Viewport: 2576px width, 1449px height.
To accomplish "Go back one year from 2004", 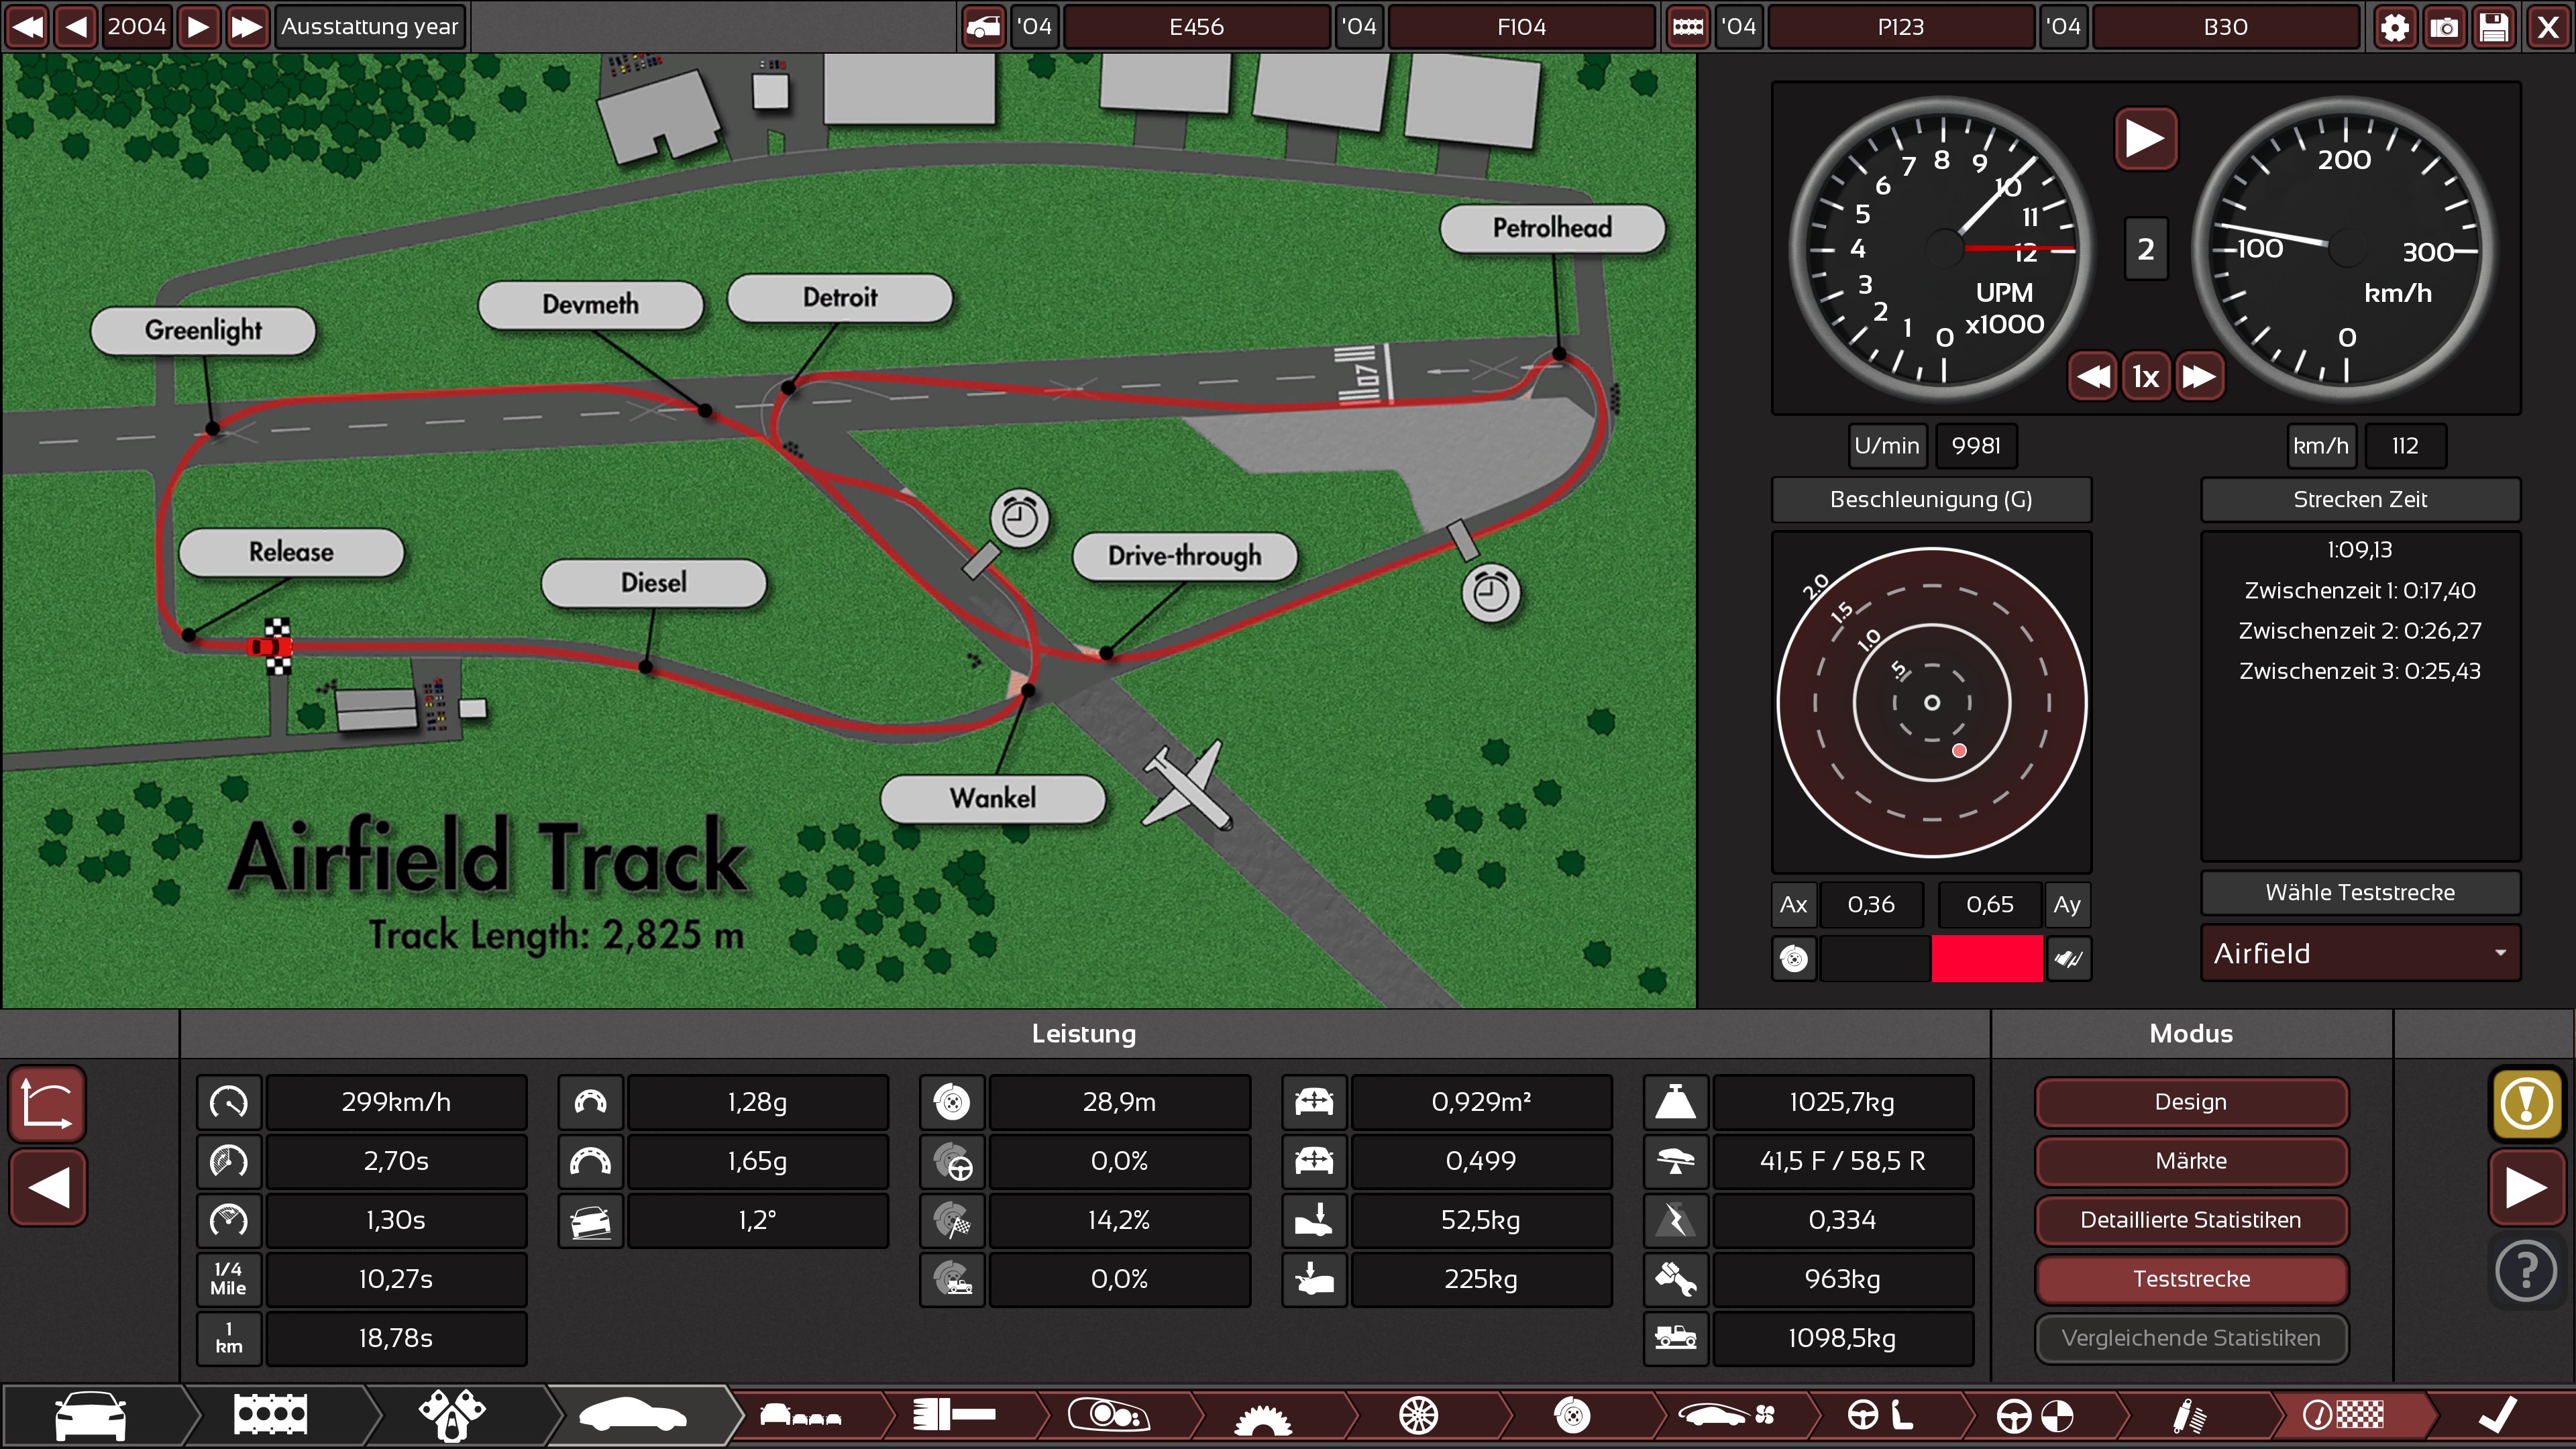I will point(76,27).
